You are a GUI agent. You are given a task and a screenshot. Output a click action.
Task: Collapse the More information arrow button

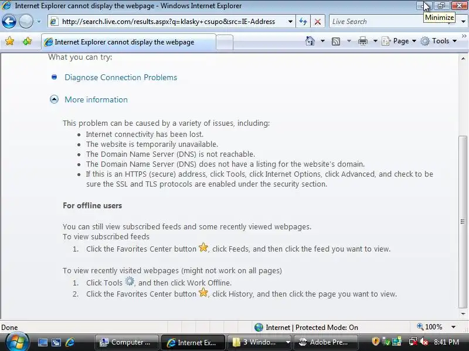pyautogui.click(x=54, y=99)
